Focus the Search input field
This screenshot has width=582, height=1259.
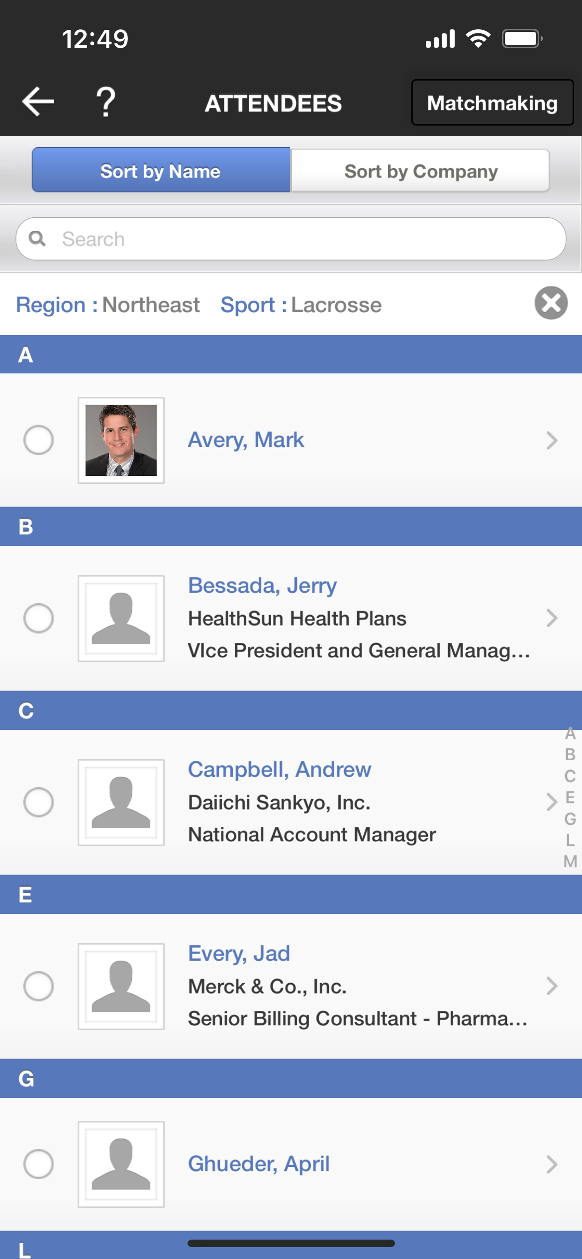291,239
